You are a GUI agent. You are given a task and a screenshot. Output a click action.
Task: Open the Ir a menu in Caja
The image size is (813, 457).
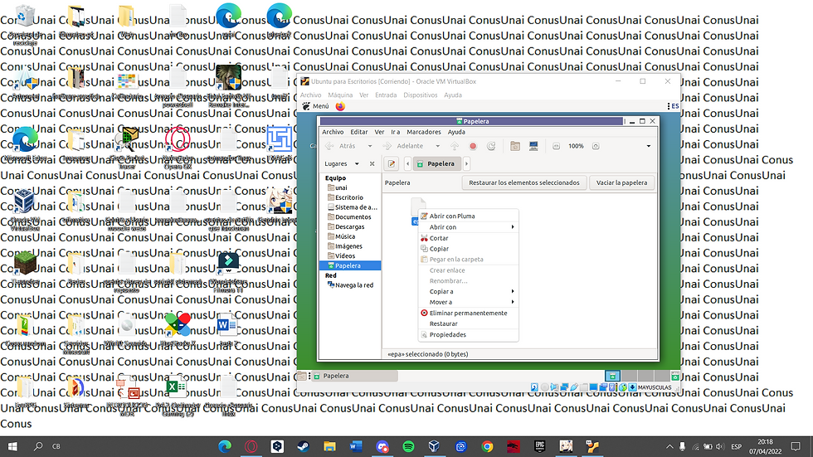(396, 132)
